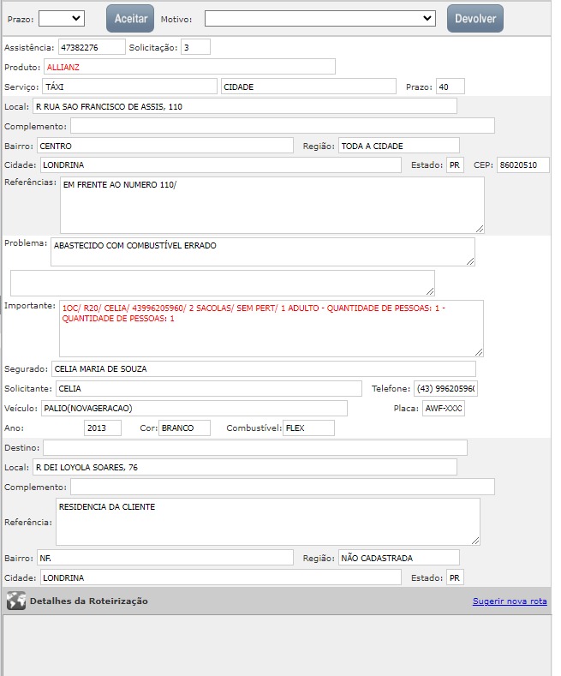Viewport: 561px width, 676px height.
Task: Click the Problema text area
Action: click(x=262, y=252)
